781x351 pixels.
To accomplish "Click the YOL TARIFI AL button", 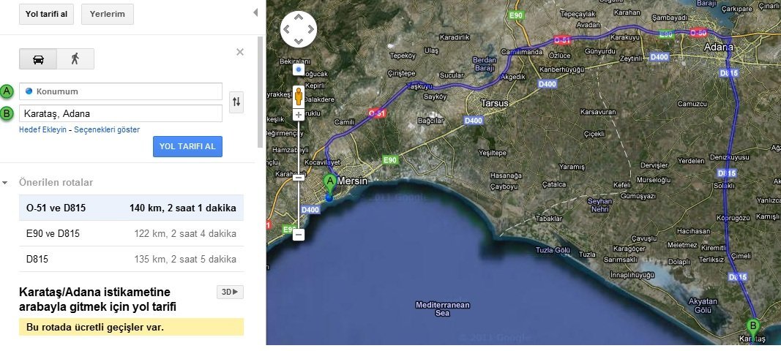I will pyautogui.click(x=187, y=146).
